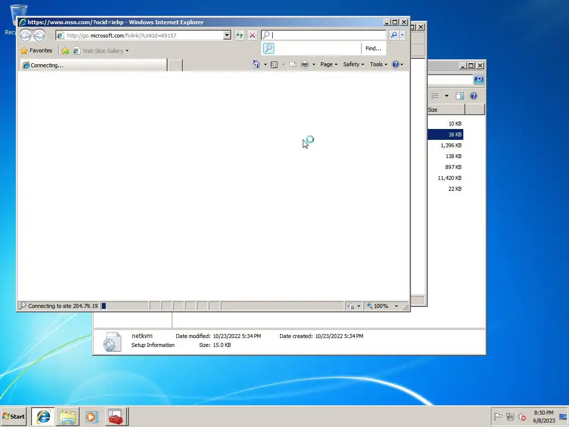The width and height of the screenshot is (569, 427).
Task: Expand the address bar autocomplete dropdown
Action: pos(227,35)
